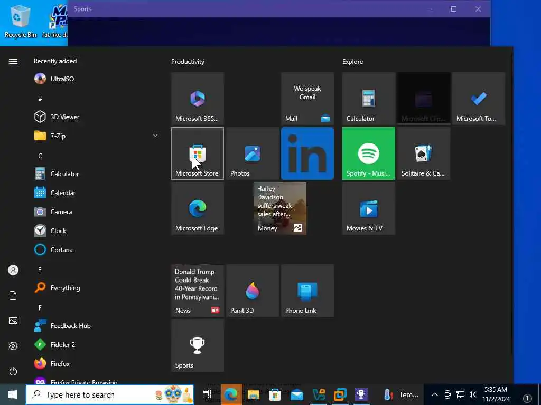Open the Mail live tile
The height and width of the screenshot is (405, 541).
click(x=307, y=99)
